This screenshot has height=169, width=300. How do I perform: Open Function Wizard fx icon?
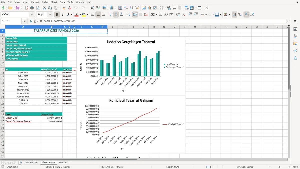point(31,21)
